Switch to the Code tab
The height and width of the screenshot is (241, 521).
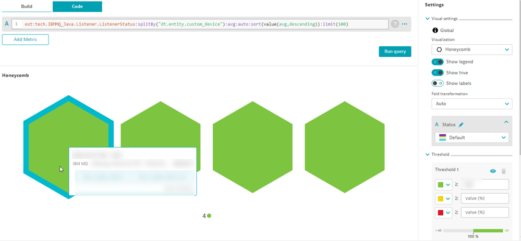pyautogui.click(x=77, y=6)
